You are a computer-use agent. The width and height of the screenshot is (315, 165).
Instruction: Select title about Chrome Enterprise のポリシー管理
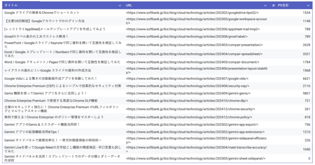pos(54,117)
